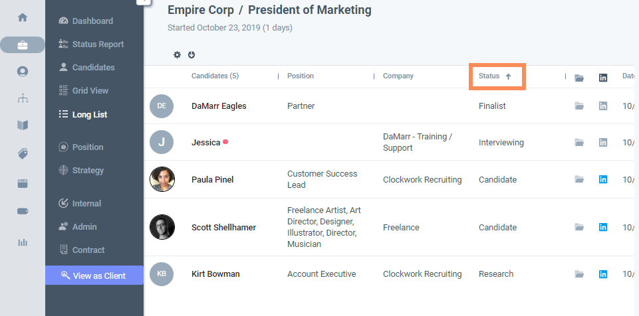Open Paula Pinel's LinkedIn icon
The image size is (639, 316).
pos(603,179)
